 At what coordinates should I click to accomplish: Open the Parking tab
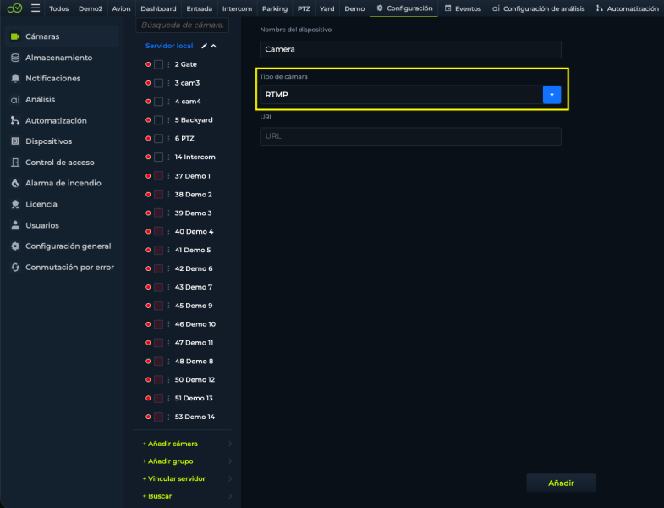[275, 8]
